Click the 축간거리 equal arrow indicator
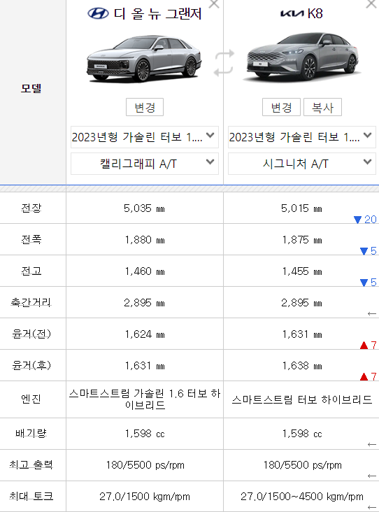Image resolution: width=379 pixels, height=512 pixels. point(372,314)
